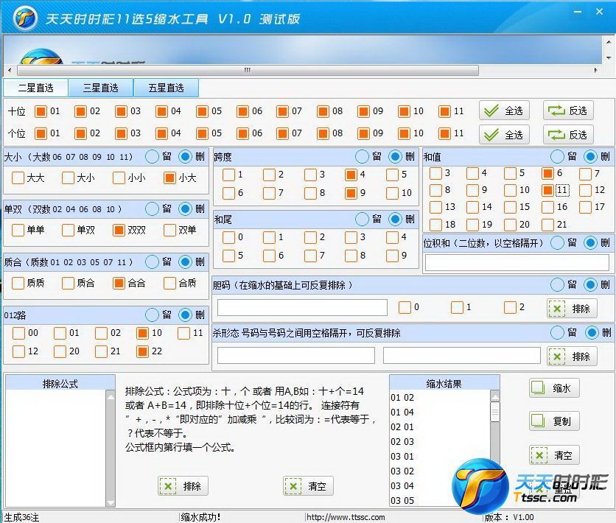Check 跨度 value 10
Screen dimensions: 616x523
[392, 193]
